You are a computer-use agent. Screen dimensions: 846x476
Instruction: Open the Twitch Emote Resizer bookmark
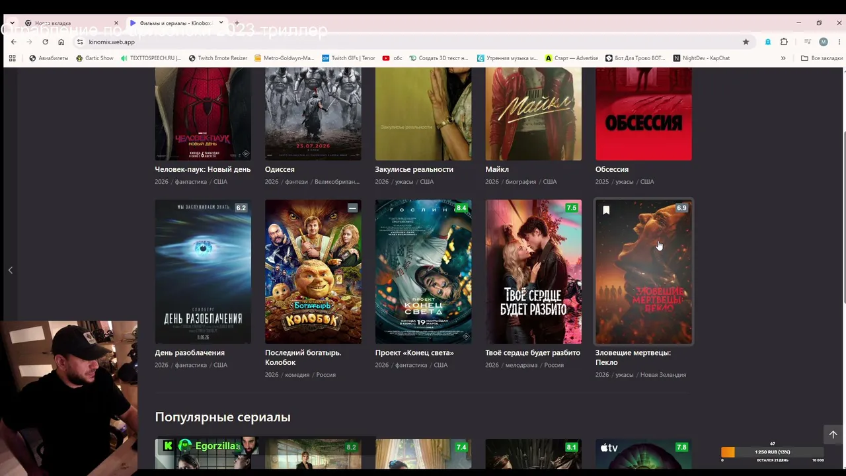point(217,58)
